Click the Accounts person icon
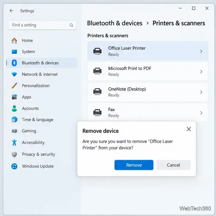Viewport: 216px width, 216px height. pyautogui.click(x=14, y=108)
